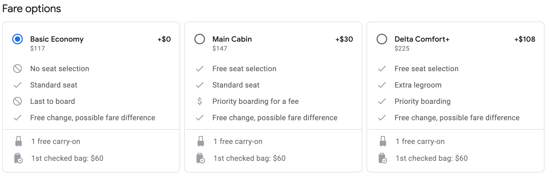Click the no seat selection prohibited icon
Viewport: 545px width, 174px height.
[x=17, y=69]
